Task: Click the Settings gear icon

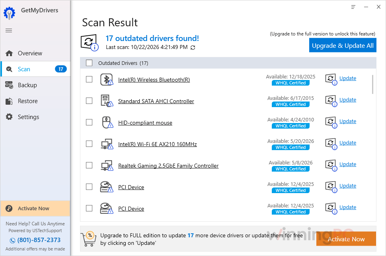Action: 9,117
